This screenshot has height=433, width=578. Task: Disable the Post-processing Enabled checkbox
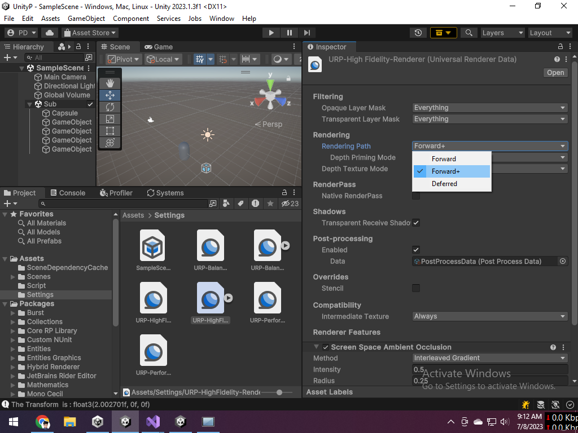416,250
